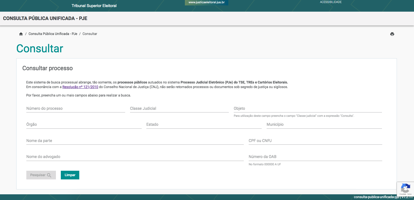Viewport: 414px width, 200px height.
Task: Click the home icon in breadcrumb
Action: [x=21, y=34]
